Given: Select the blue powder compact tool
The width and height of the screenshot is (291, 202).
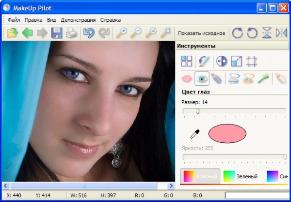Looking at the screenshot, I should pos(234,78).
